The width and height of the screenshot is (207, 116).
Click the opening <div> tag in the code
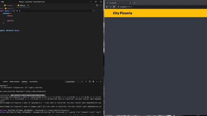(x=10, y=16)
